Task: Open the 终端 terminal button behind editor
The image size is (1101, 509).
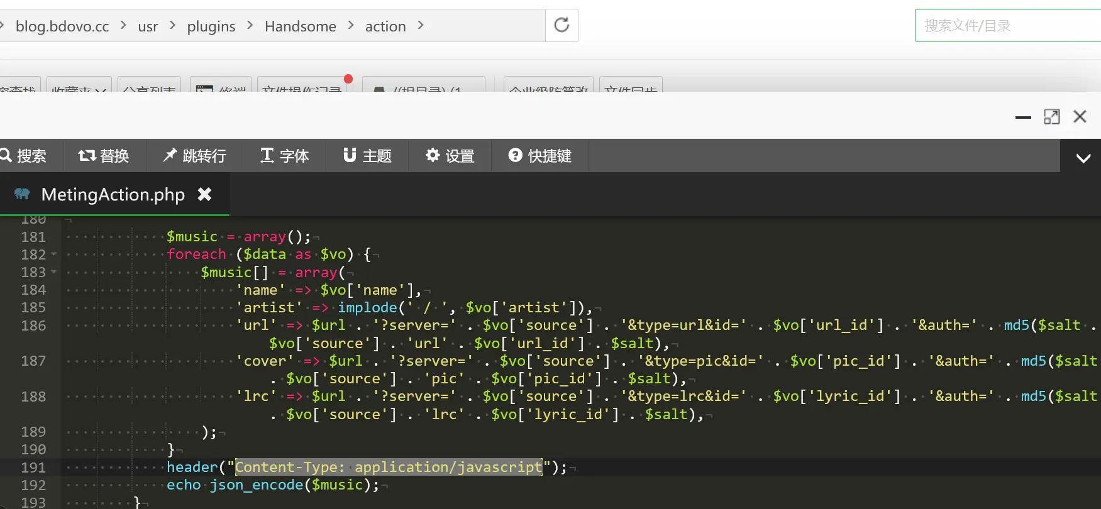Action: click(221, 85)
